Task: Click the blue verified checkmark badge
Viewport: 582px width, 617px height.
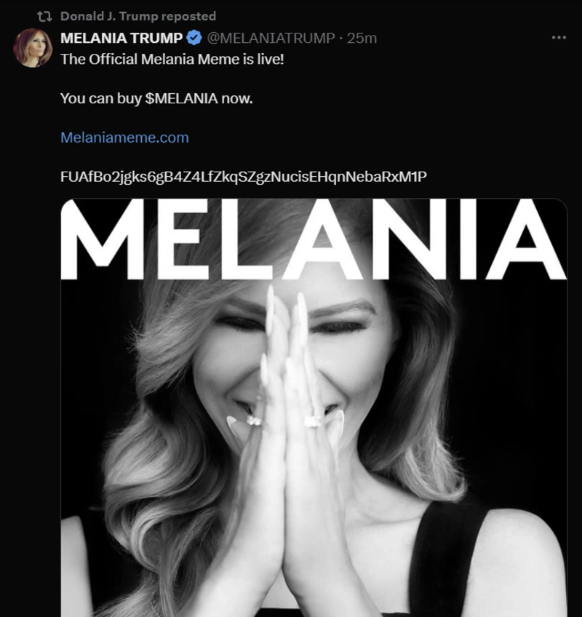Action: [194, 38]
